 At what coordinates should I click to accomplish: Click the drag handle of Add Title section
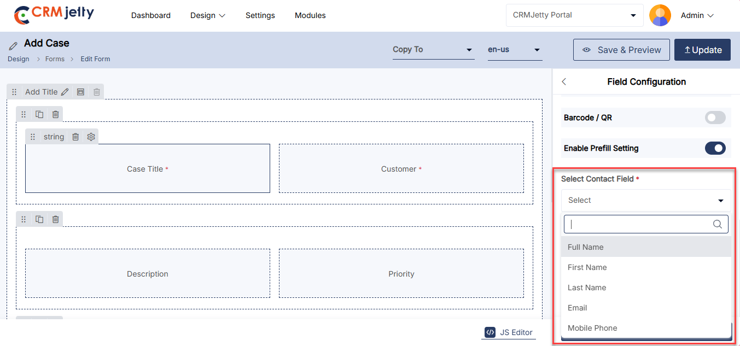tap(15, 92)
